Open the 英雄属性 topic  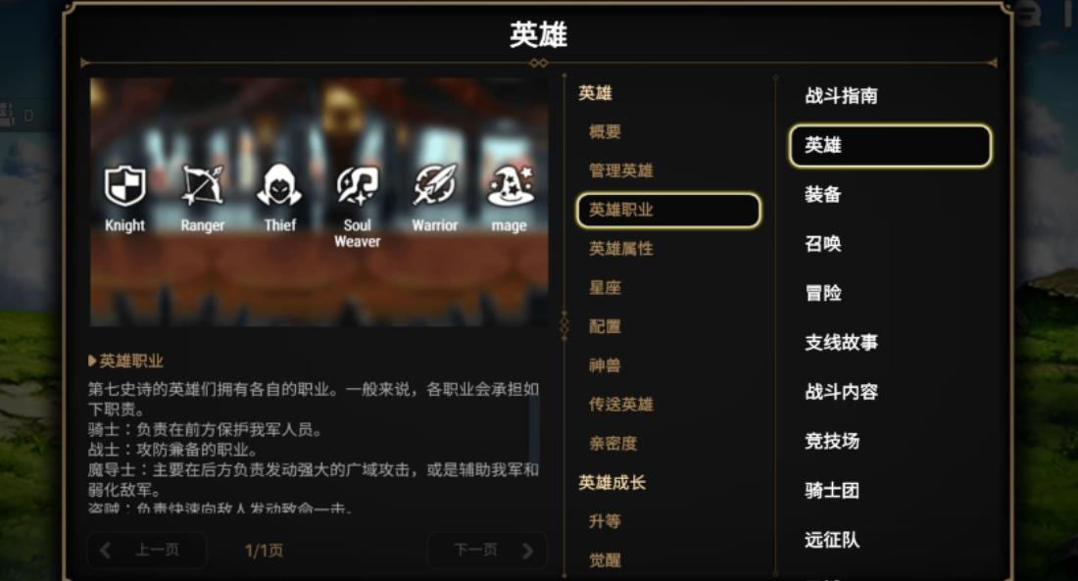click(620, 248)
